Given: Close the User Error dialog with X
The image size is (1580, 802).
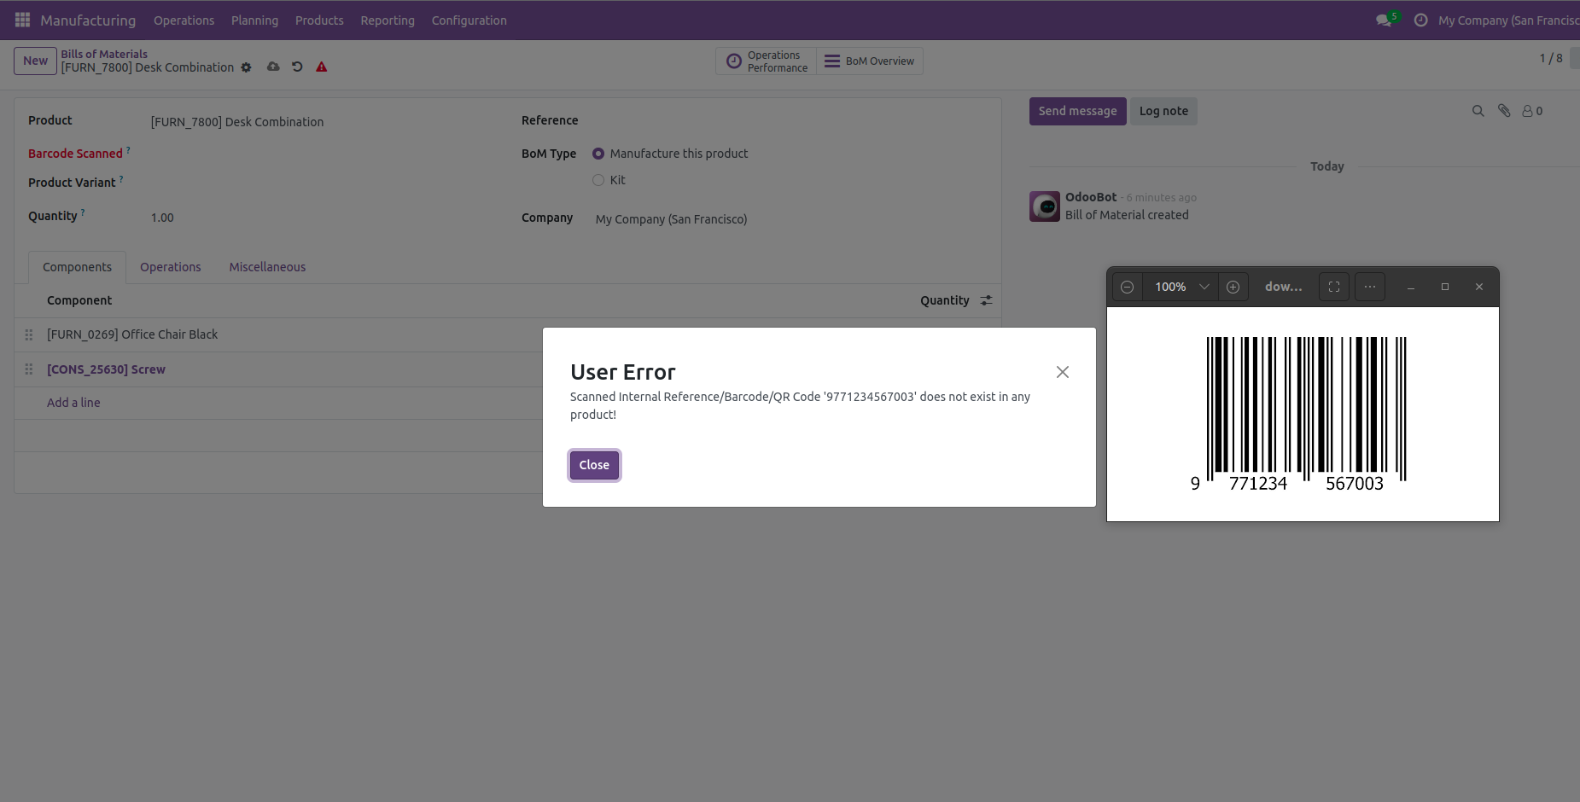Looking at the screenshot, I should (1063, 372).
